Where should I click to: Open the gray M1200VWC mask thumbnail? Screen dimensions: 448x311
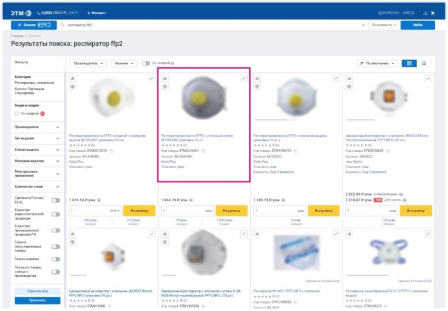pos(203,98)
